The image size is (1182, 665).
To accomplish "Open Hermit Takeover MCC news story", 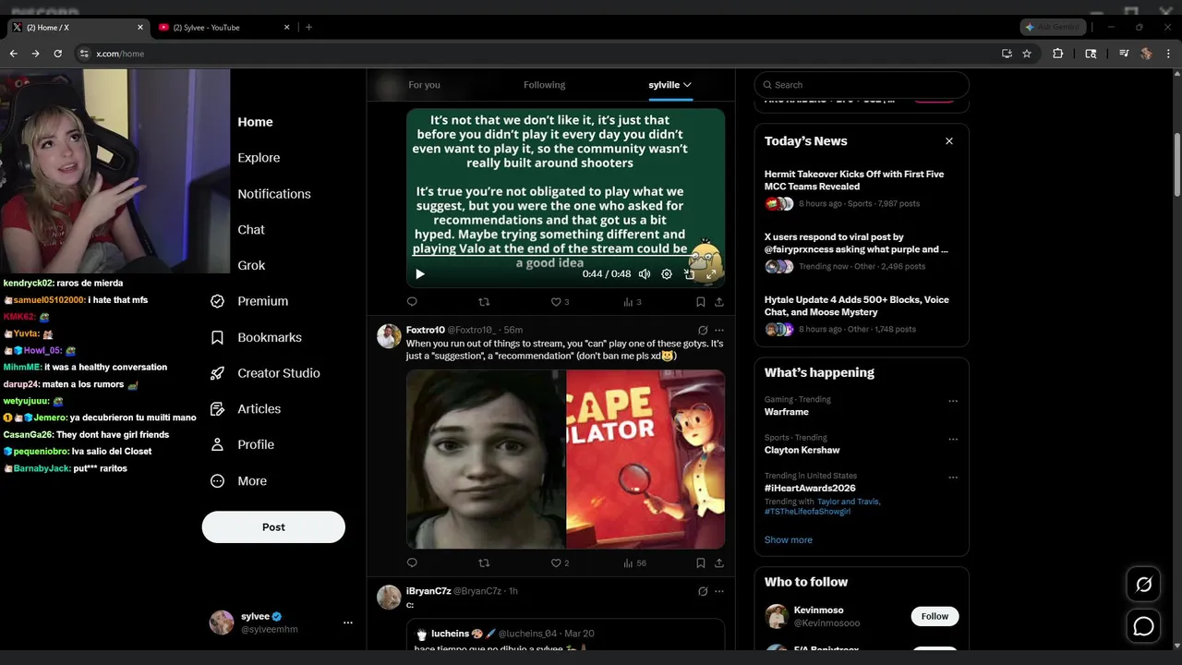I will [x=854, y=180].
